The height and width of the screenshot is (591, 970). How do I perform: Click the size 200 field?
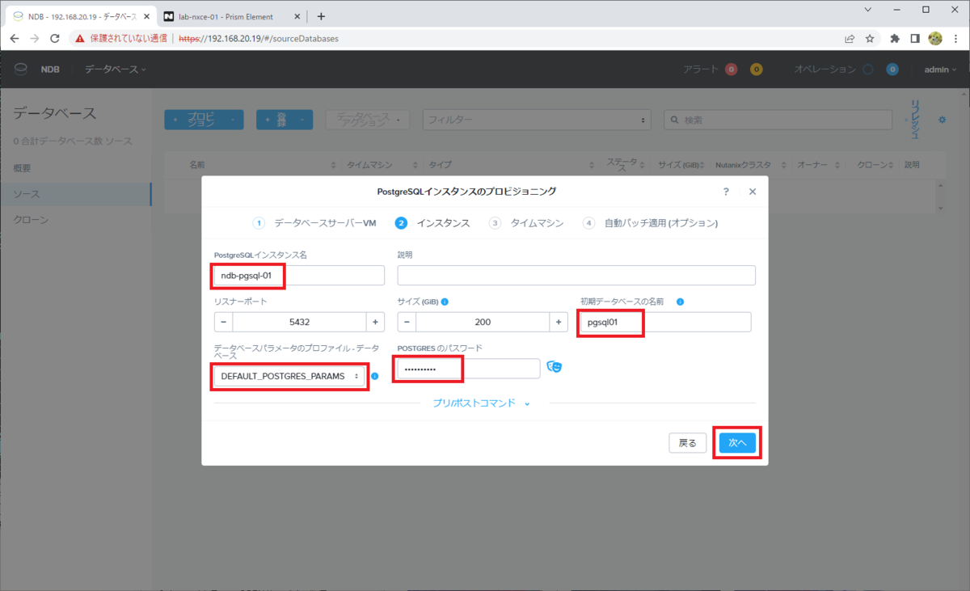click(483, 322)
